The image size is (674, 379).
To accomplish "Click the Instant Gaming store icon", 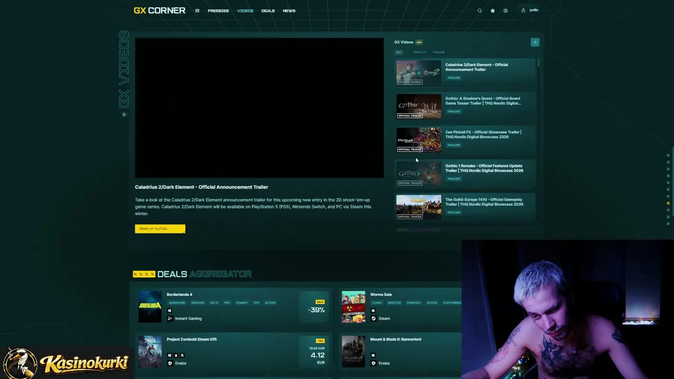I will (x=170, y=318).
